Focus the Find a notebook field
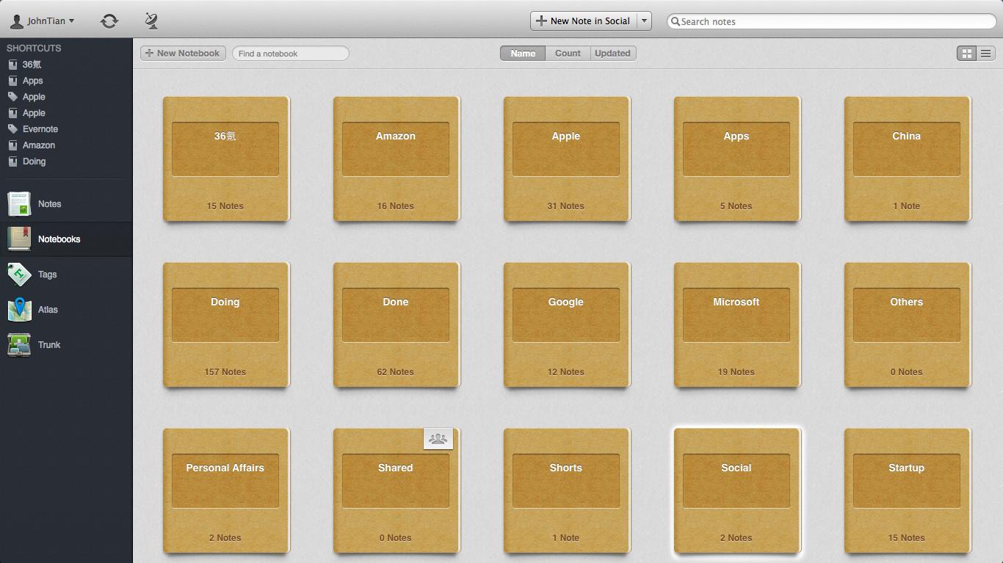 291,53
